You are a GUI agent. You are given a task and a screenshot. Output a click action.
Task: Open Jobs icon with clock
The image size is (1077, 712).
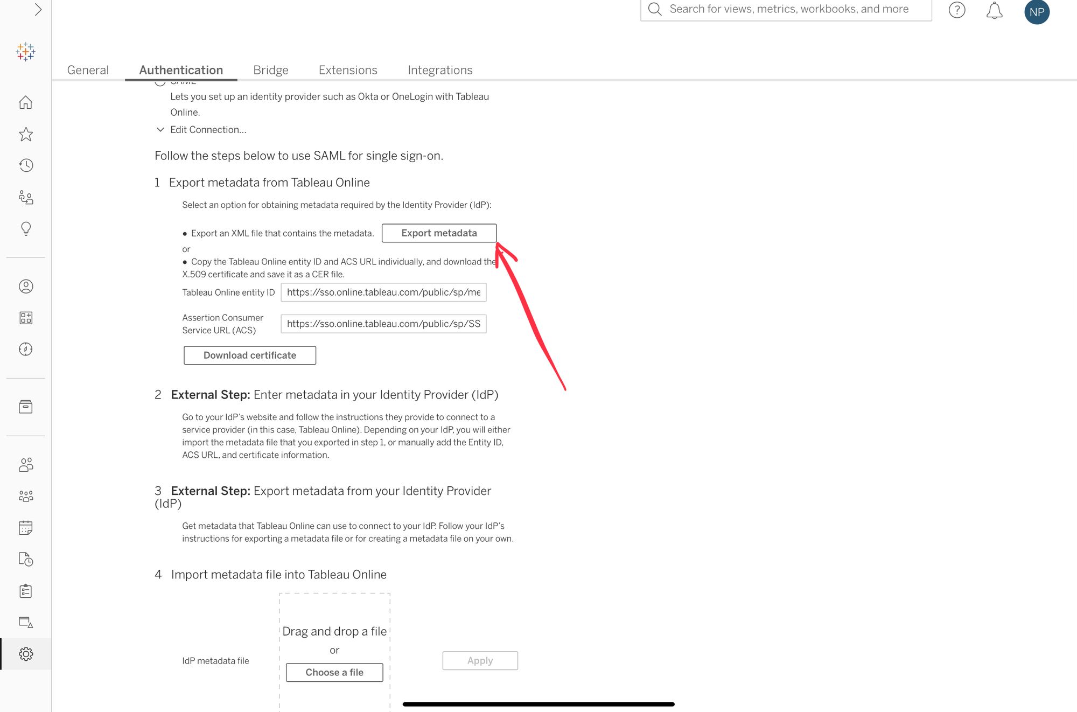click(x=26, y=559)
